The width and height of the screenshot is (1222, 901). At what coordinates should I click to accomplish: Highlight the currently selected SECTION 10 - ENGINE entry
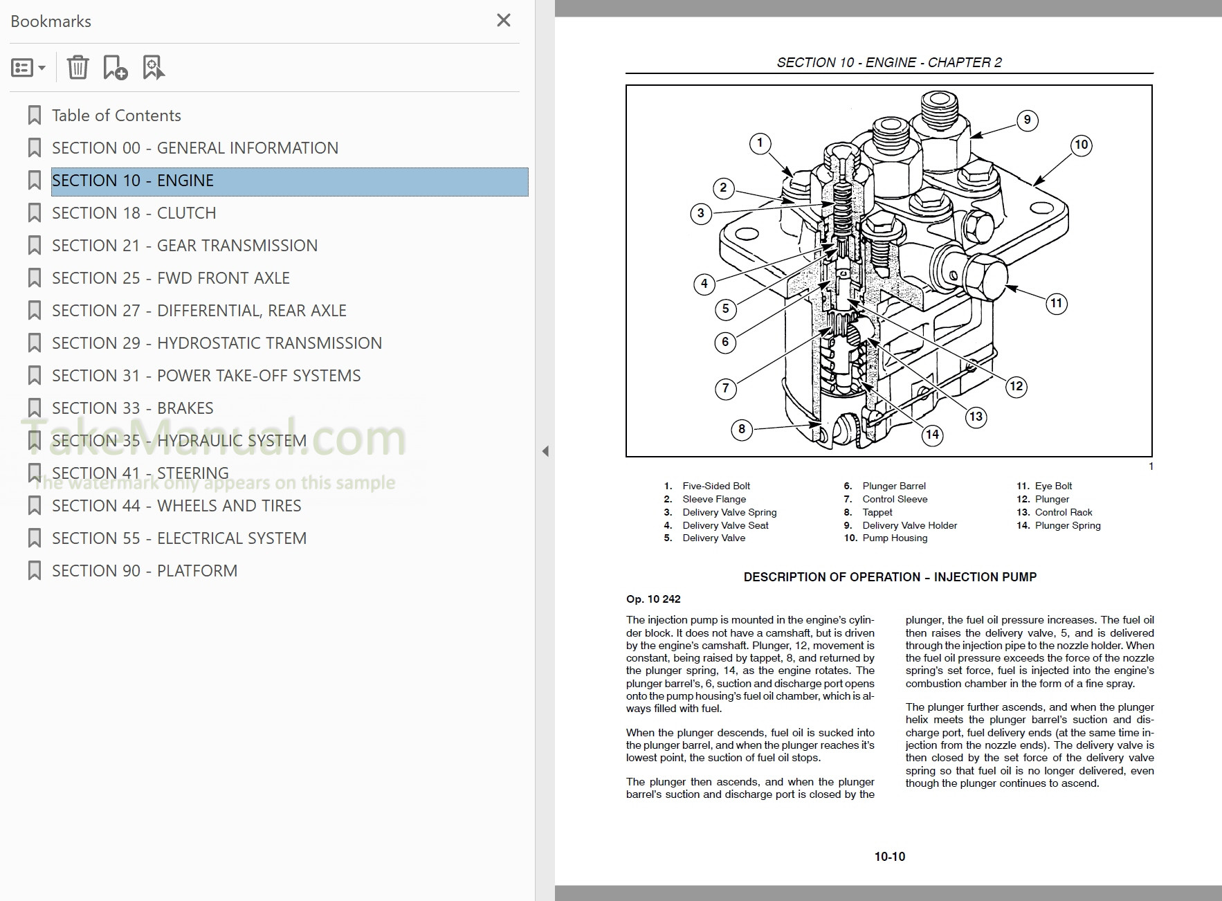click(132, 180)
